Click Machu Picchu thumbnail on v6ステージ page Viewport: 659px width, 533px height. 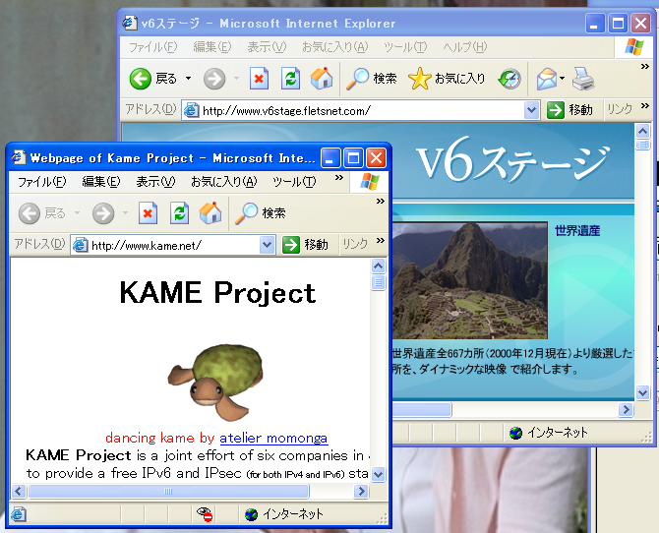[x=470, y=281]
